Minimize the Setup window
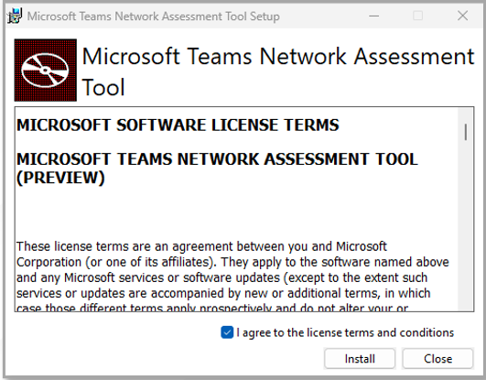486x380 pixels. pyautogui.click(x=374, y=16)
